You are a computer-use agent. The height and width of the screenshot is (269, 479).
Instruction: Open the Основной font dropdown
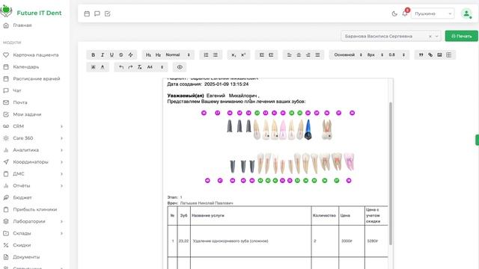(348, 55)
